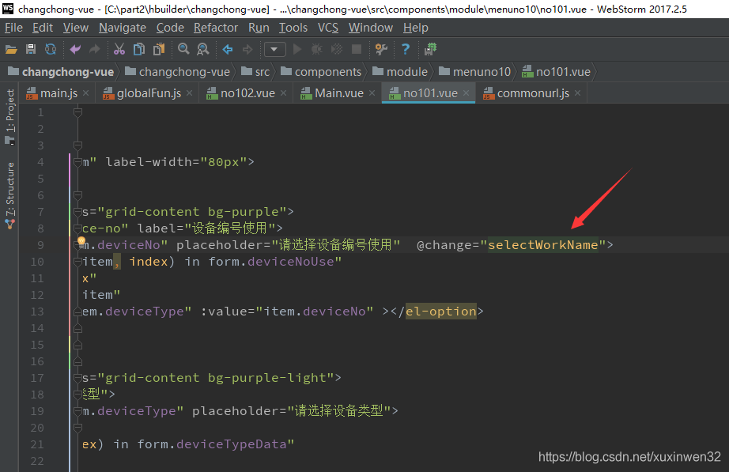
Task: Switch to the main.js tab
Action: tap(59, 93)
